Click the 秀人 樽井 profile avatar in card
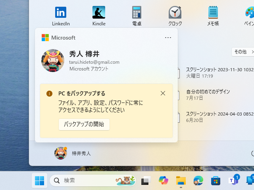The width and height of the screenshot is (254, 190). tap(53, 61)
